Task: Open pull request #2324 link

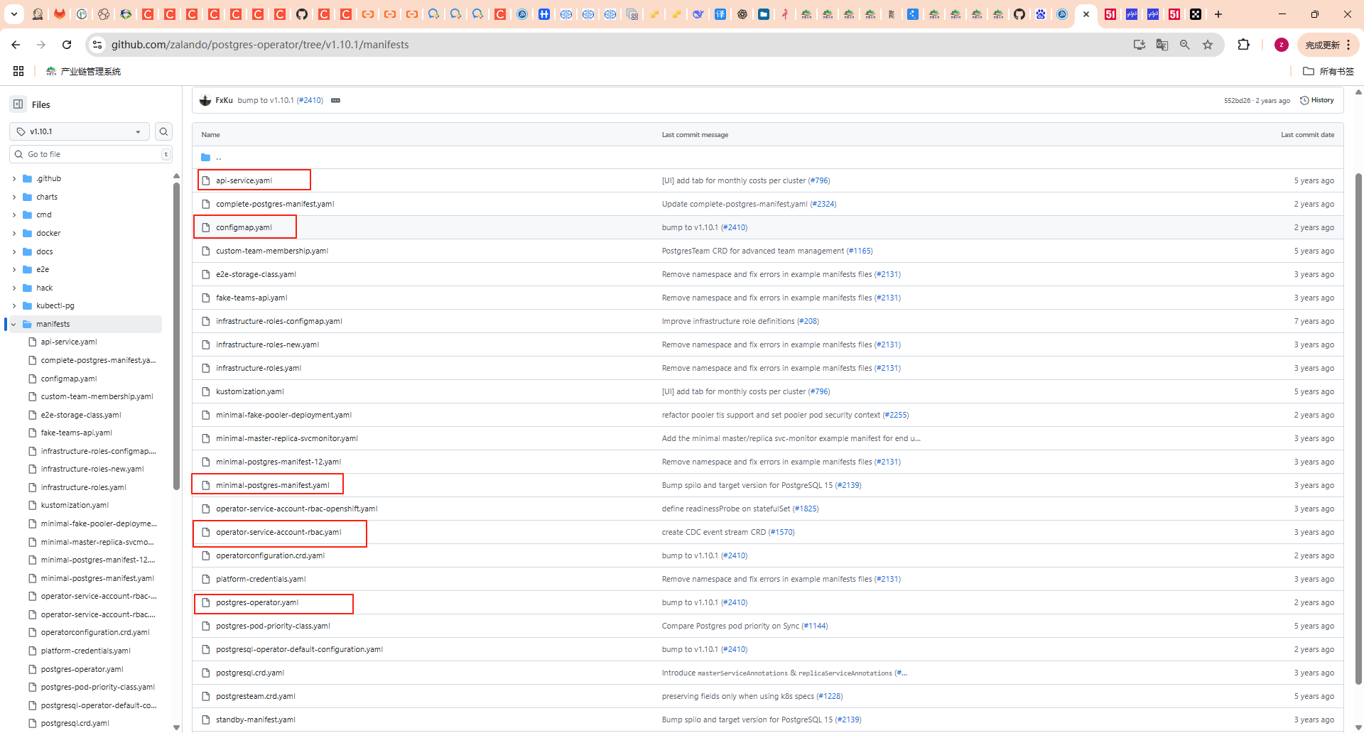Action: pyautogui.click(x=823, y=204)
